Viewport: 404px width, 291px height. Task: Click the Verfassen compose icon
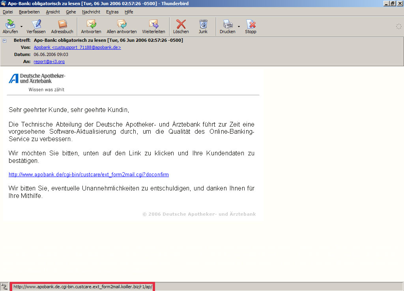pos(36,24)
